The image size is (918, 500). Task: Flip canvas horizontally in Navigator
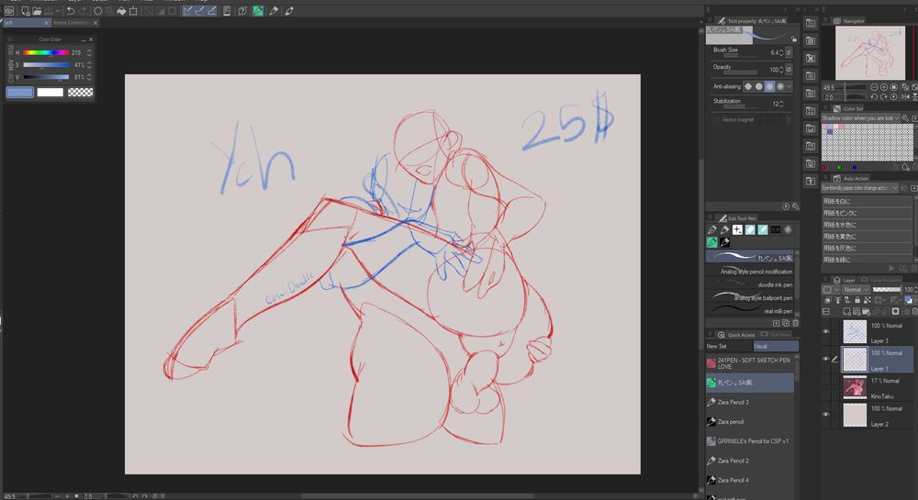click(906, 97)
